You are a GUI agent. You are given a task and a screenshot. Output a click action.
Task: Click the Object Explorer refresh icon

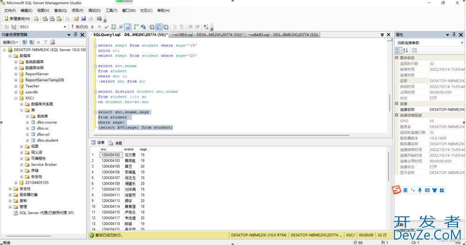(53, 42)
